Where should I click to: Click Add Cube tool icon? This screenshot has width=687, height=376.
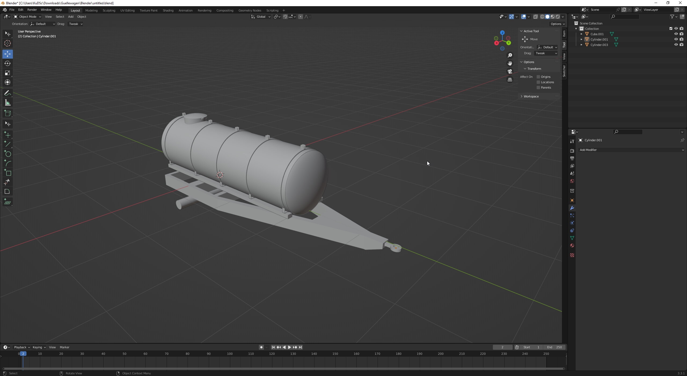[8, 113]
